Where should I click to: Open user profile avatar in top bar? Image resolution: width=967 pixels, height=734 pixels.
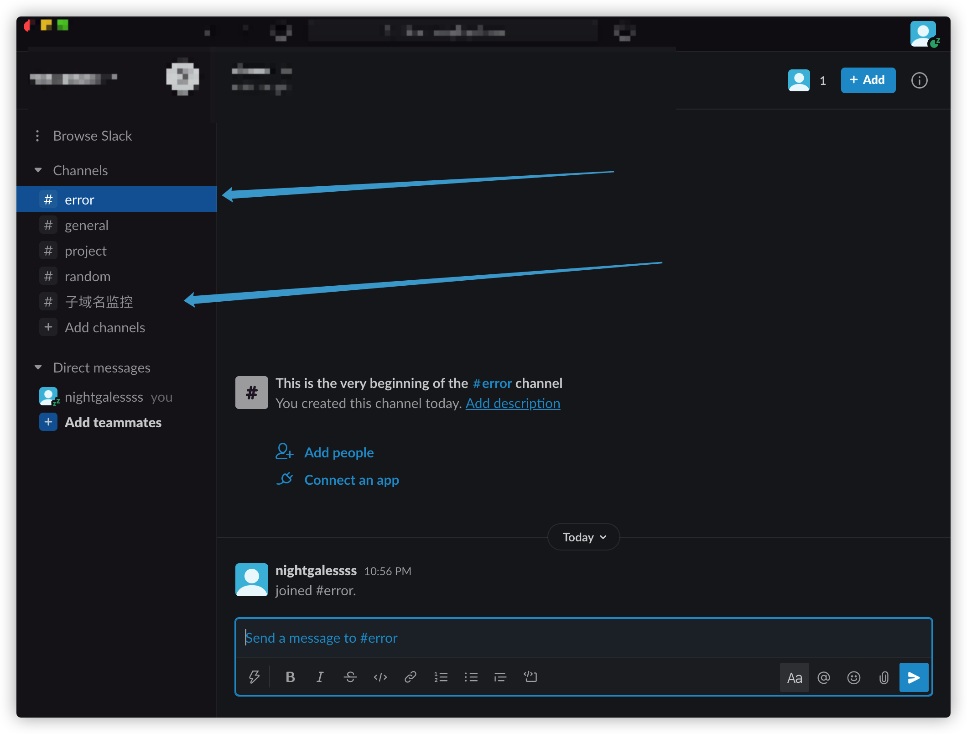point(923,34)
